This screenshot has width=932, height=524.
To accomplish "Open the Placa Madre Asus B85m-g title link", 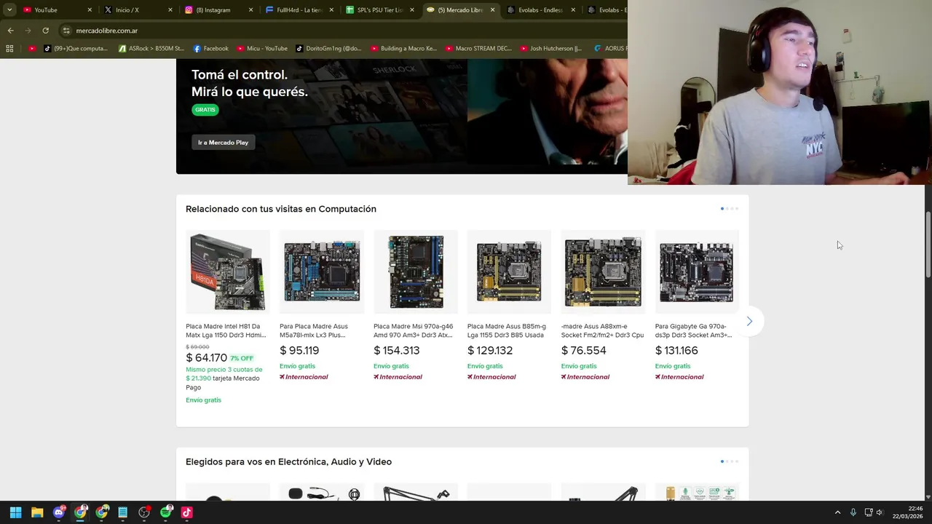I will [x=507, y=330].
